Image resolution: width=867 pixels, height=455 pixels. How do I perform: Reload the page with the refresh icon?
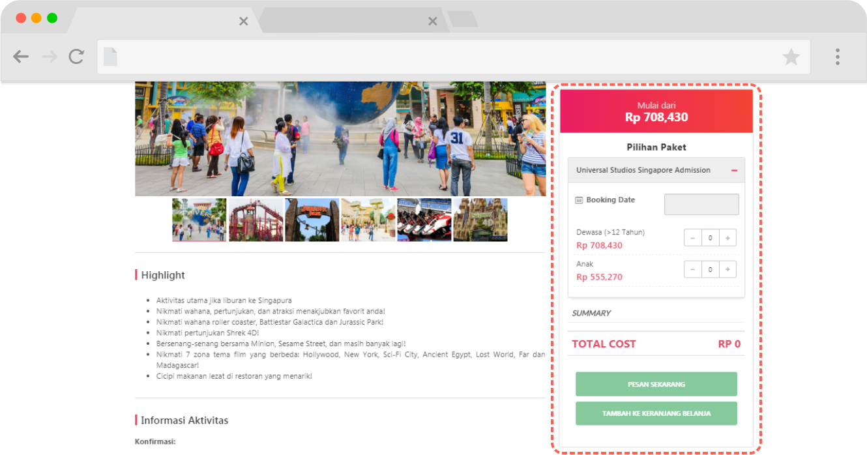[x=76, y=57]
